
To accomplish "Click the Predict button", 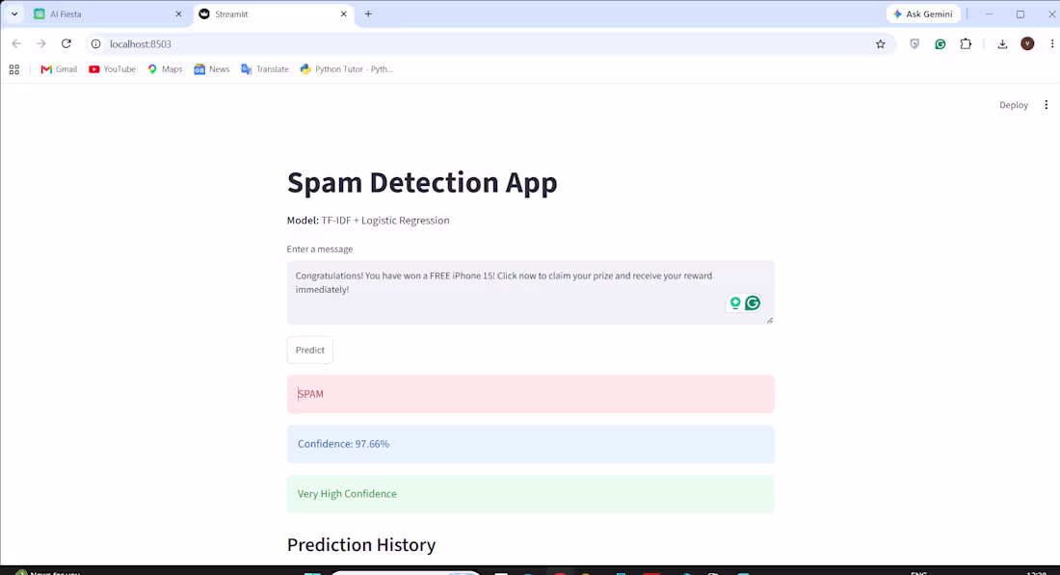I will 309,350.
